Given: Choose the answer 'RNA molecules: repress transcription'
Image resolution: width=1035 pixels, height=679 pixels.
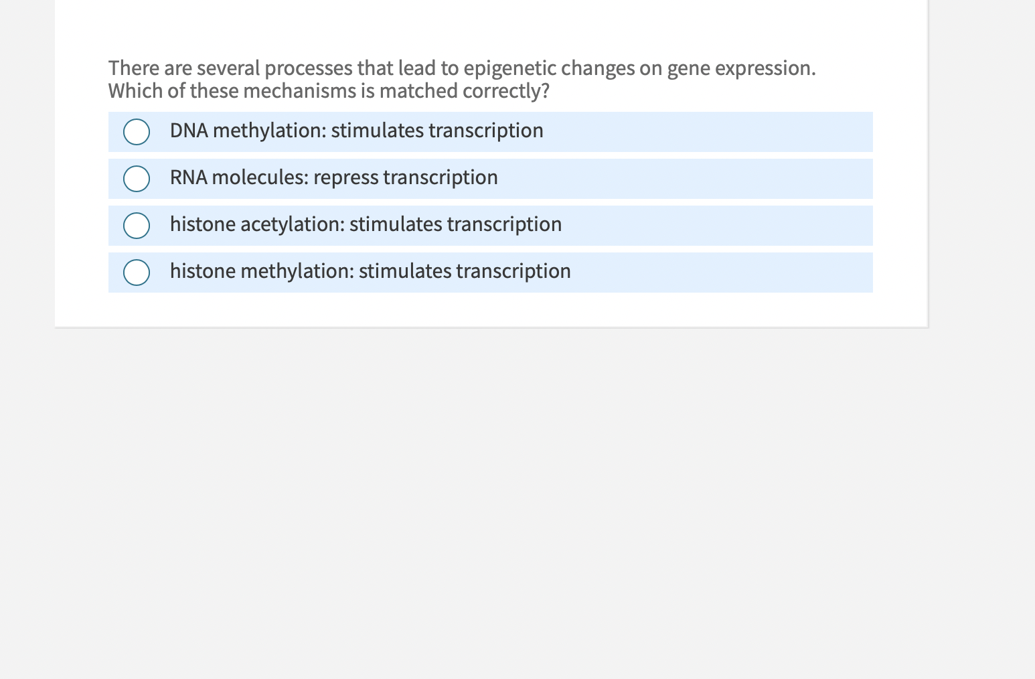Looking at the screenshot, I should 333,178.
